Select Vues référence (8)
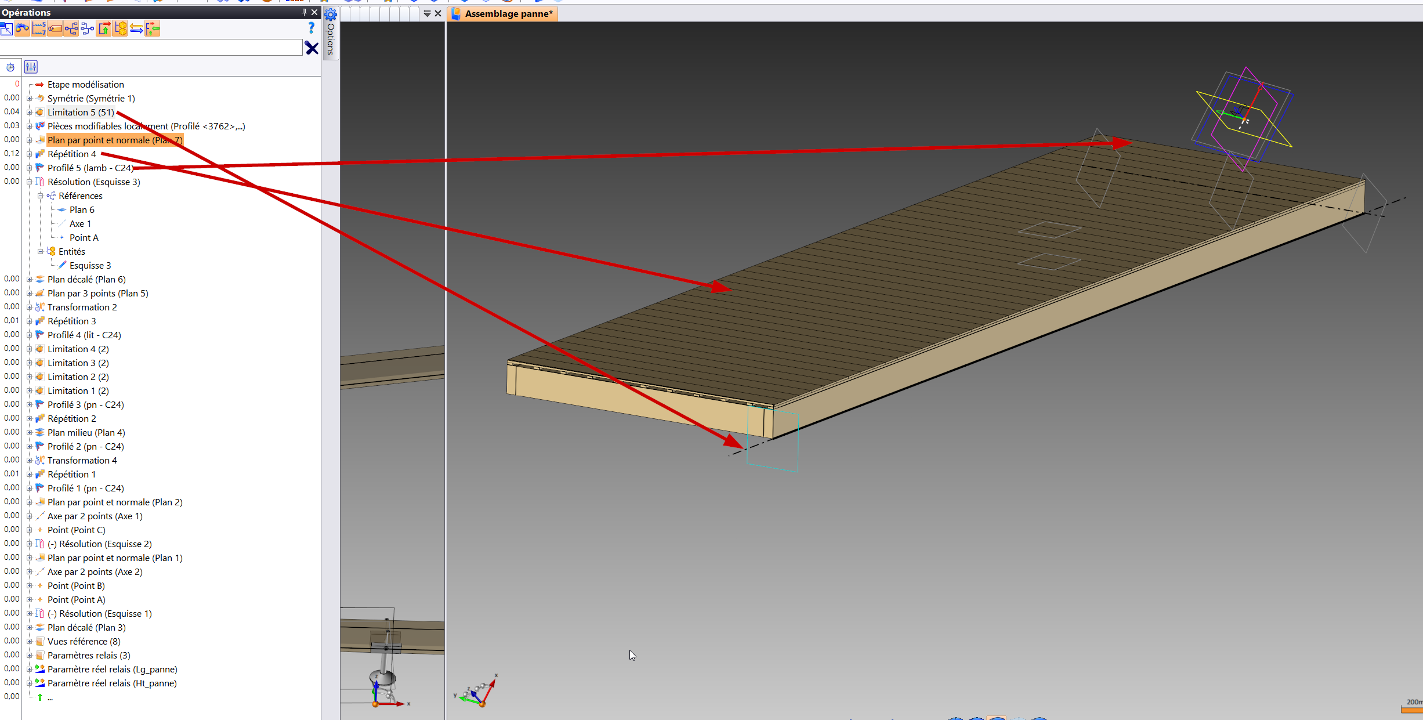The height and width of the screenshot is (720, 1423). tap(84, 642)
